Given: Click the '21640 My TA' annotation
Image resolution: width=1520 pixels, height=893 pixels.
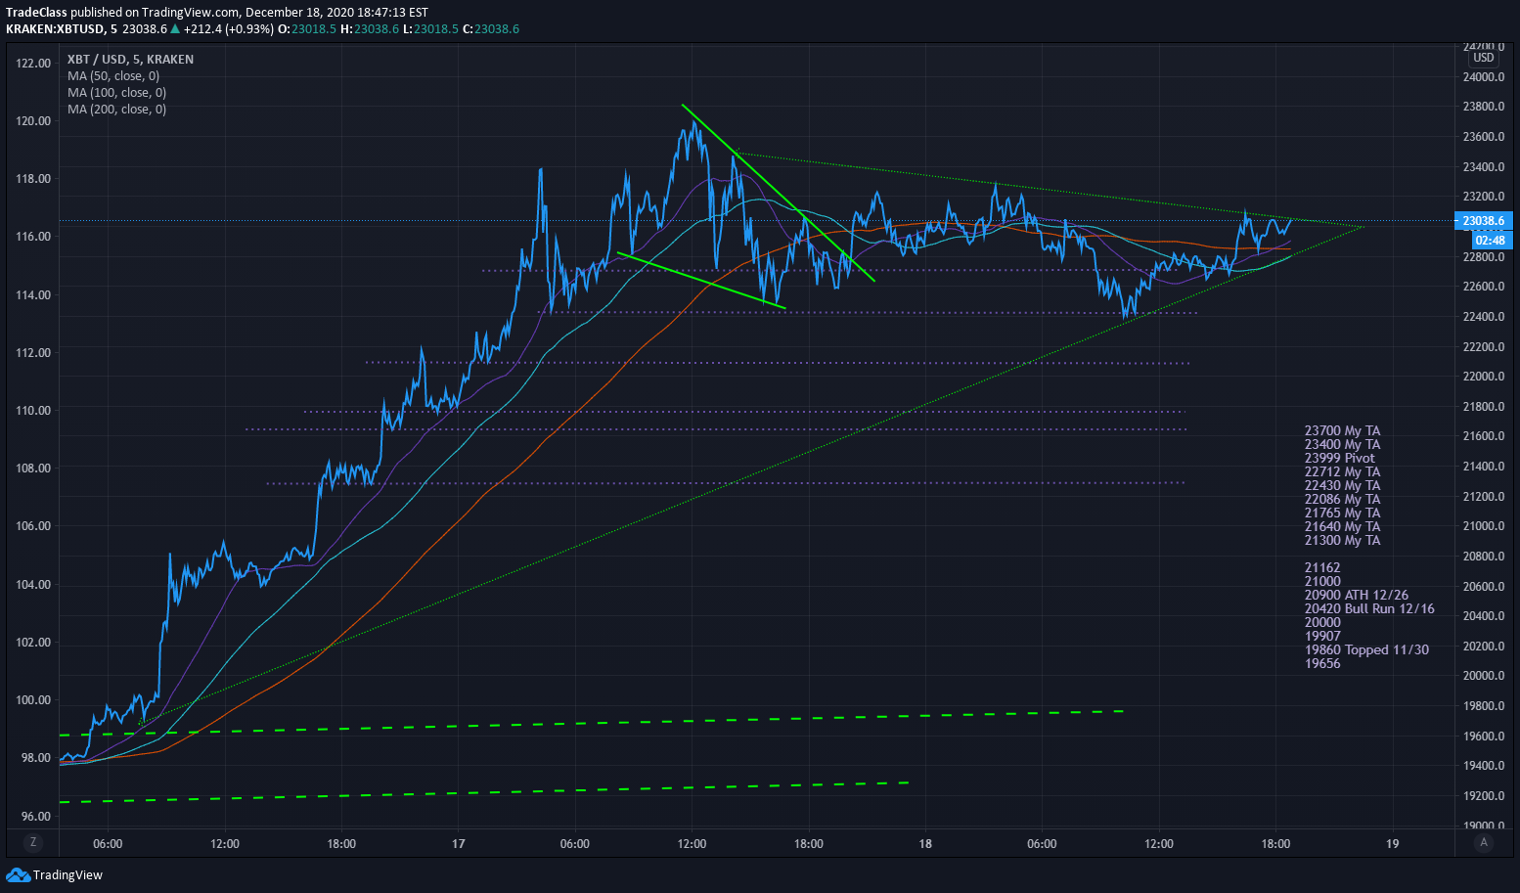Looking at the screenshot, I should 1342,526.
